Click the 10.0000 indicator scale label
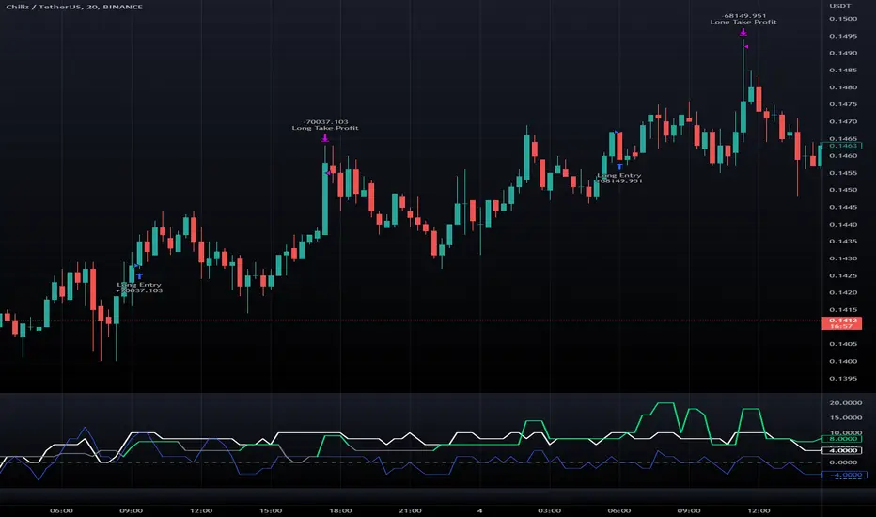Screen dimensions: 876x517 (845, 432)
